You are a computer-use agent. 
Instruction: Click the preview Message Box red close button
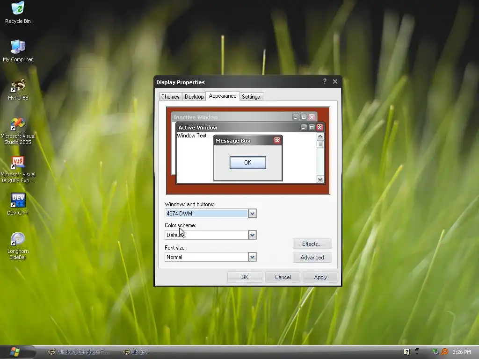[x=277, y=140]
